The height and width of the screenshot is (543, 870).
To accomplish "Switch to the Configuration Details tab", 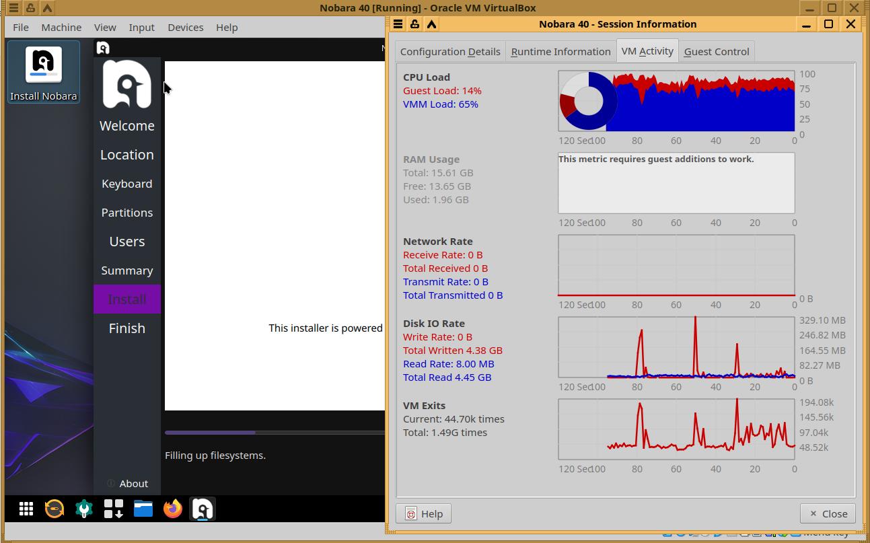I will point(450,51).
